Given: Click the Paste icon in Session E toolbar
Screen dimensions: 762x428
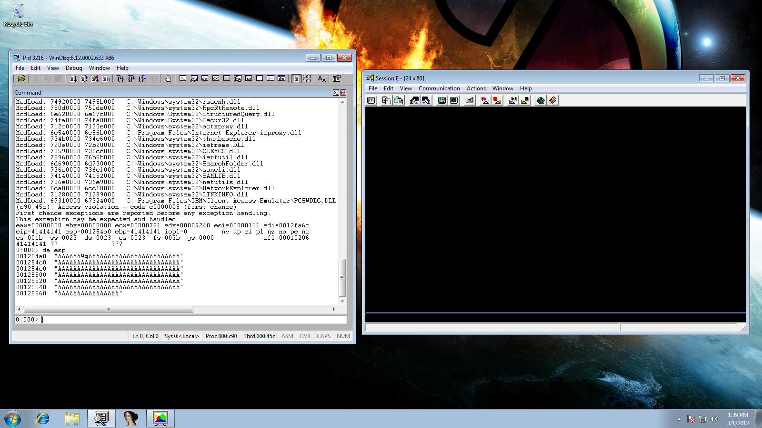Looking at the screenshot, I should (399, 100).
